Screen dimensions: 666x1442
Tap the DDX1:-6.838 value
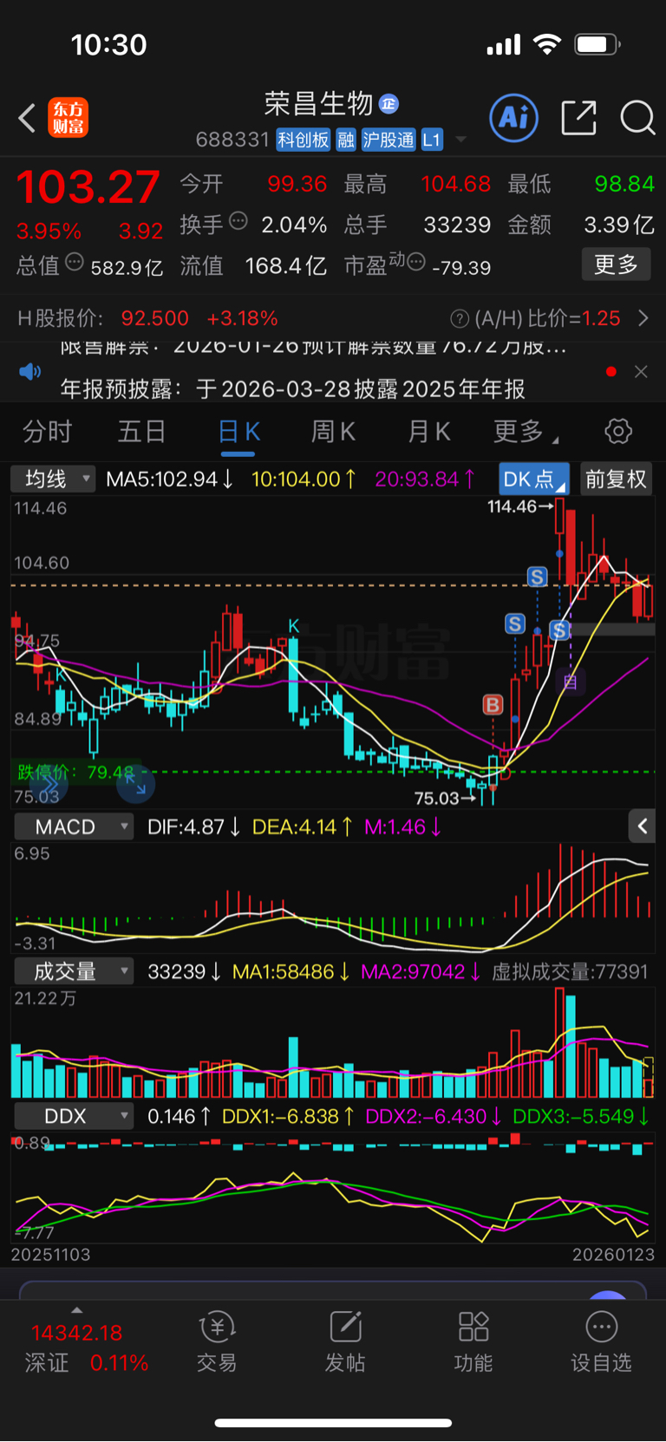288,1116
